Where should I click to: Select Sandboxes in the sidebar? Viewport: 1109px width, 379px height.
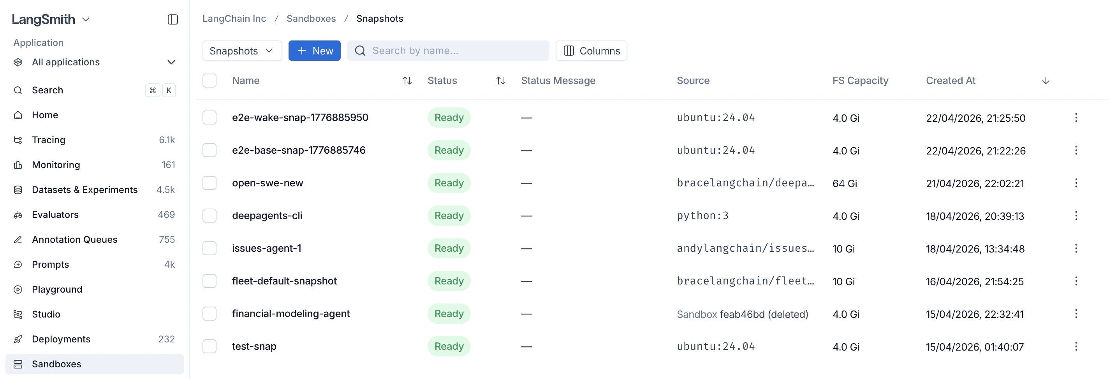coord(56,363)
